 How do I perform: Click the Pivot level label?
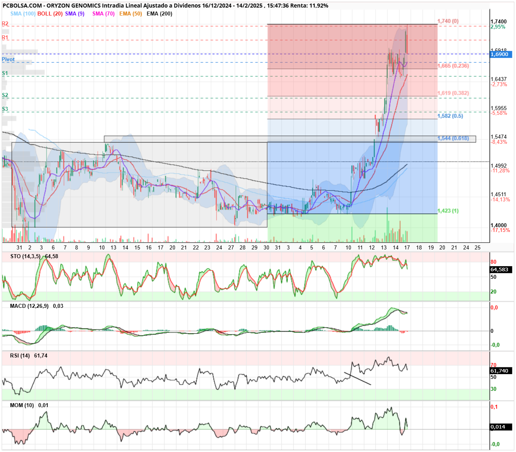pyautogui.click(x=8, y=59)
